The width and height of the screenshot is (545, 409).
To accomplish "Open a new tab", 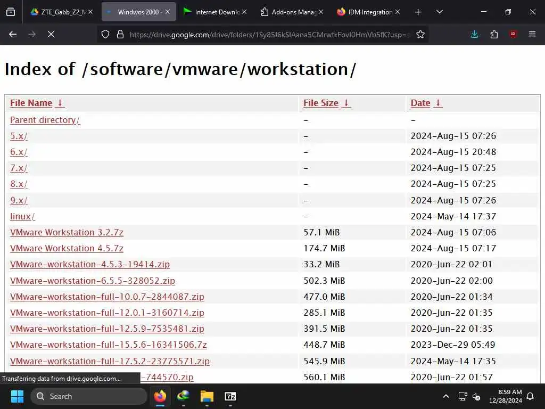I will 418,12.
